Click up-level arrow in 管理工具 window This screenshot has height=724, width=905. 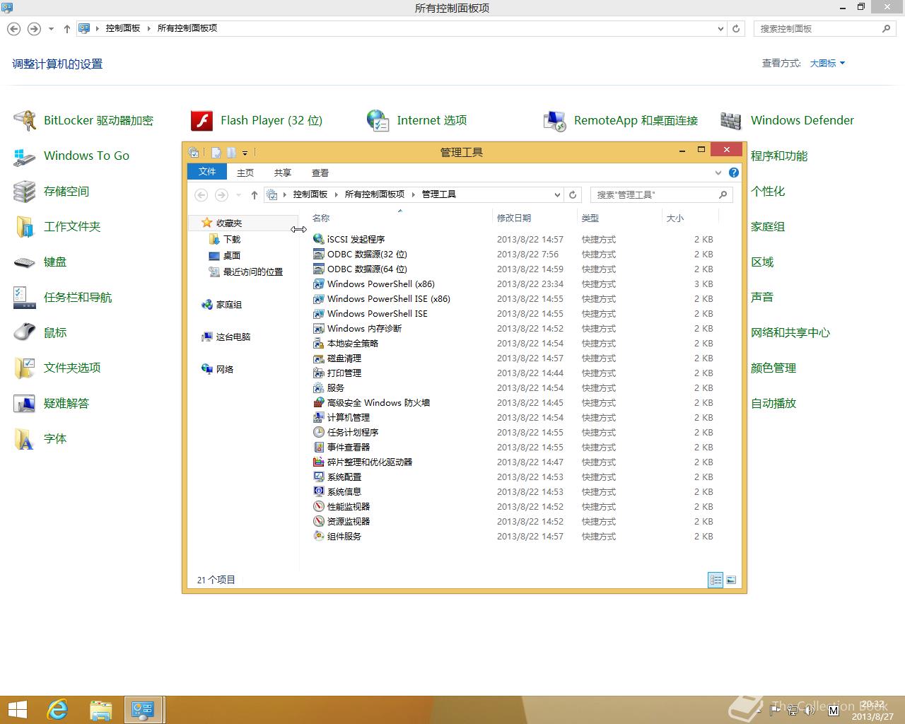click(255, 195)
